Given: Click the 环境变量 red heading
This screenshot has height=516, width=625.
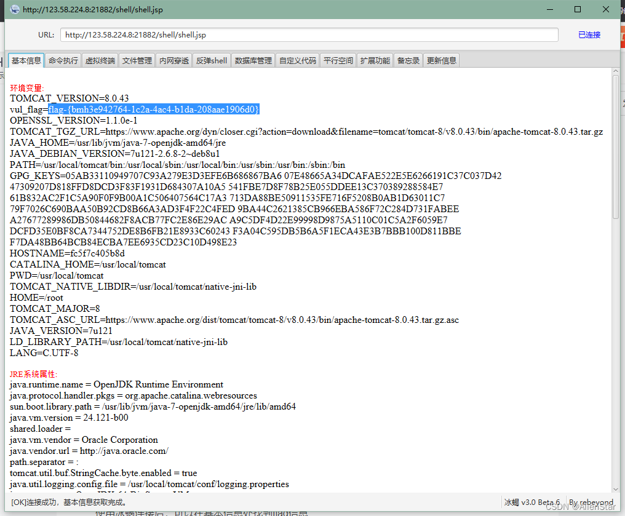Looking at the screenshot, I should click(x=27, y=88).
